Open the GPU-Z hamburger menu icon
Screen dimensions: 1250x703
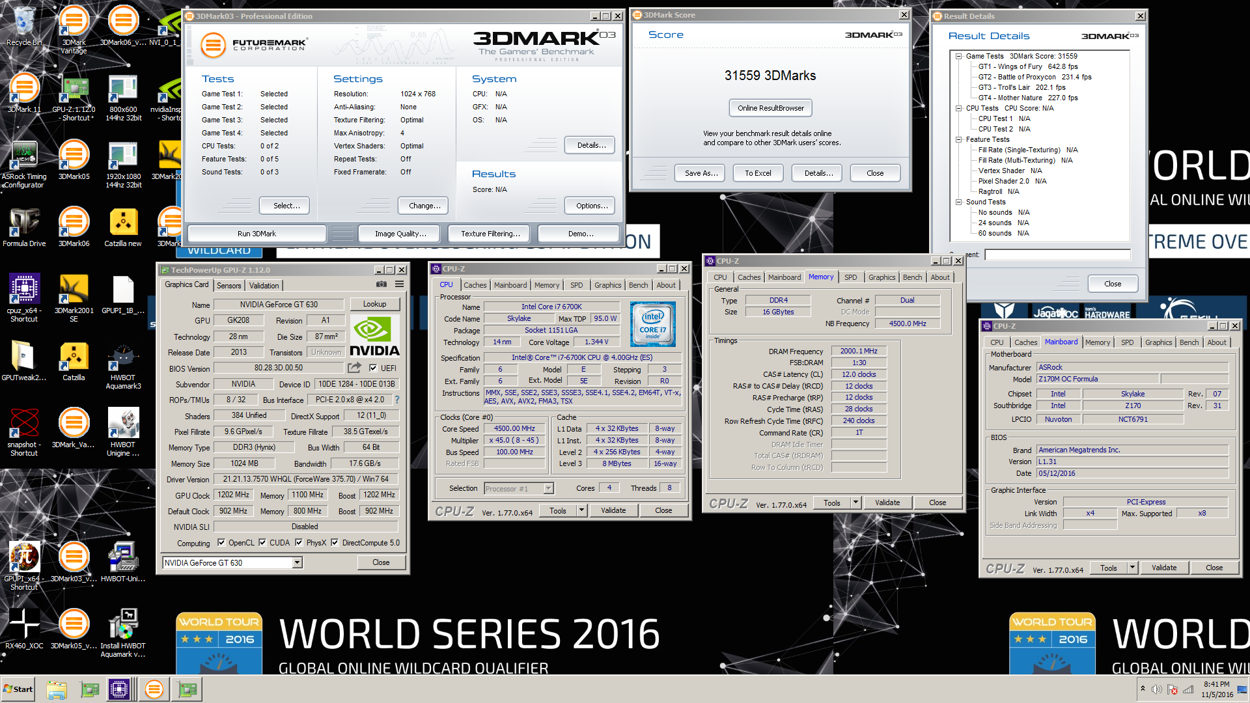pos(400,284)
